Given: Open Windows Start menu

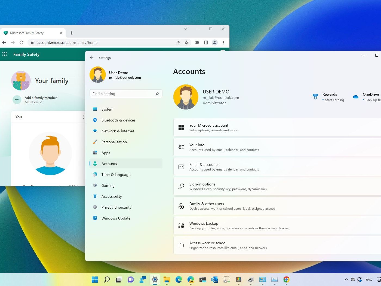Looking at the screenshot, I should (95, 279).
